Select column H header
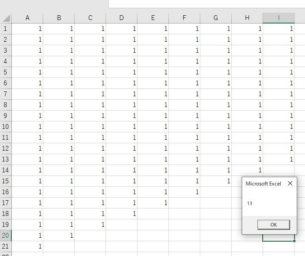Screen dimensions: 305x256 click(x=247, y=18)
